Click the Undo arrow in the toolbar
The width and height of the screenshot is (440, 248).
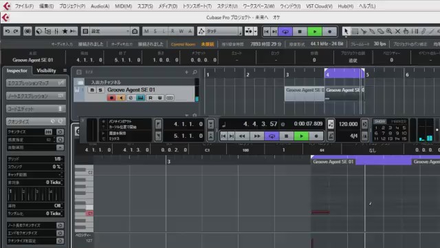point(8,31)
